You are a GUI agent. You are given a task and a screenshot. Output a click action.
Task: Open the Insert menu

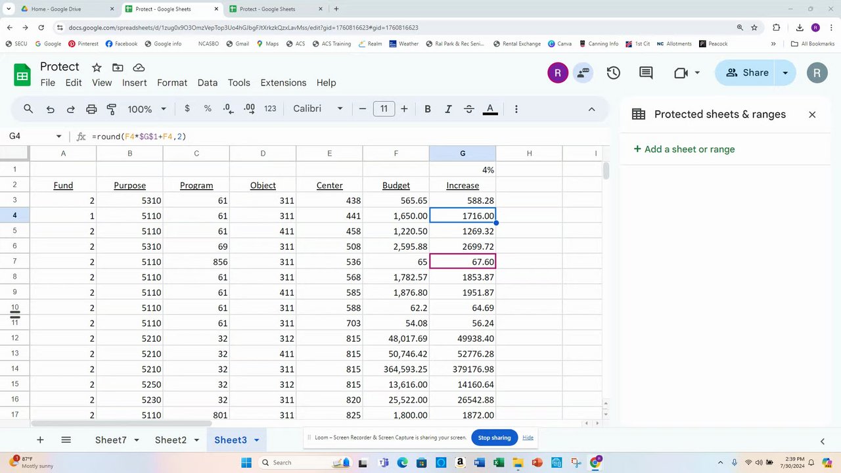pos(134,83)
